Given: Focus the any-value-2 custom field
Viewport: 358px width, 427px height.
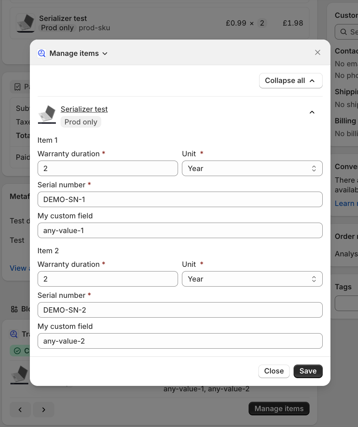Looking at the screenshot, I should tap(180, 341).
